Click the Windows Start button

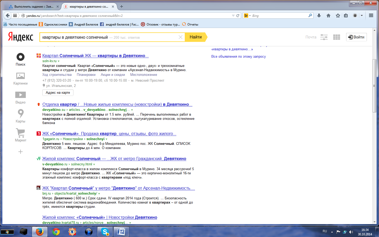coord(7,232)
